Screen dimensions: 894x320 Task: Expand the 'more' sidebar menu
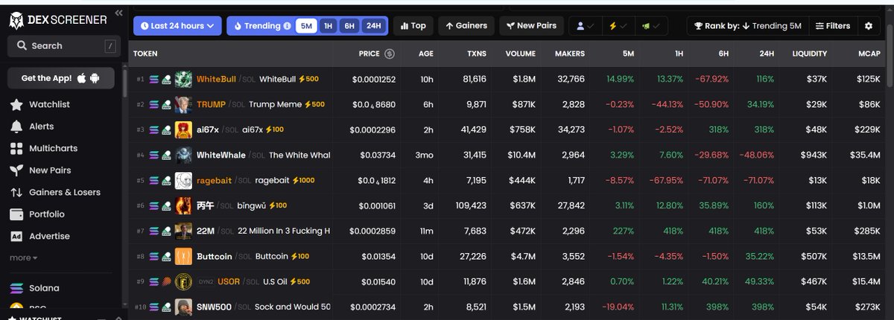point(24,257)
